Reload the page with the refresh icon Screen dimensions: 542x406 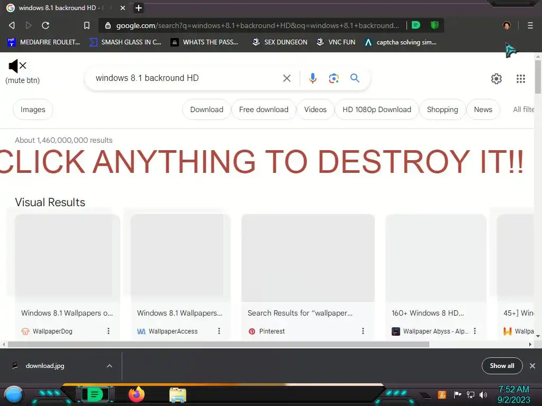click(46, 25)
